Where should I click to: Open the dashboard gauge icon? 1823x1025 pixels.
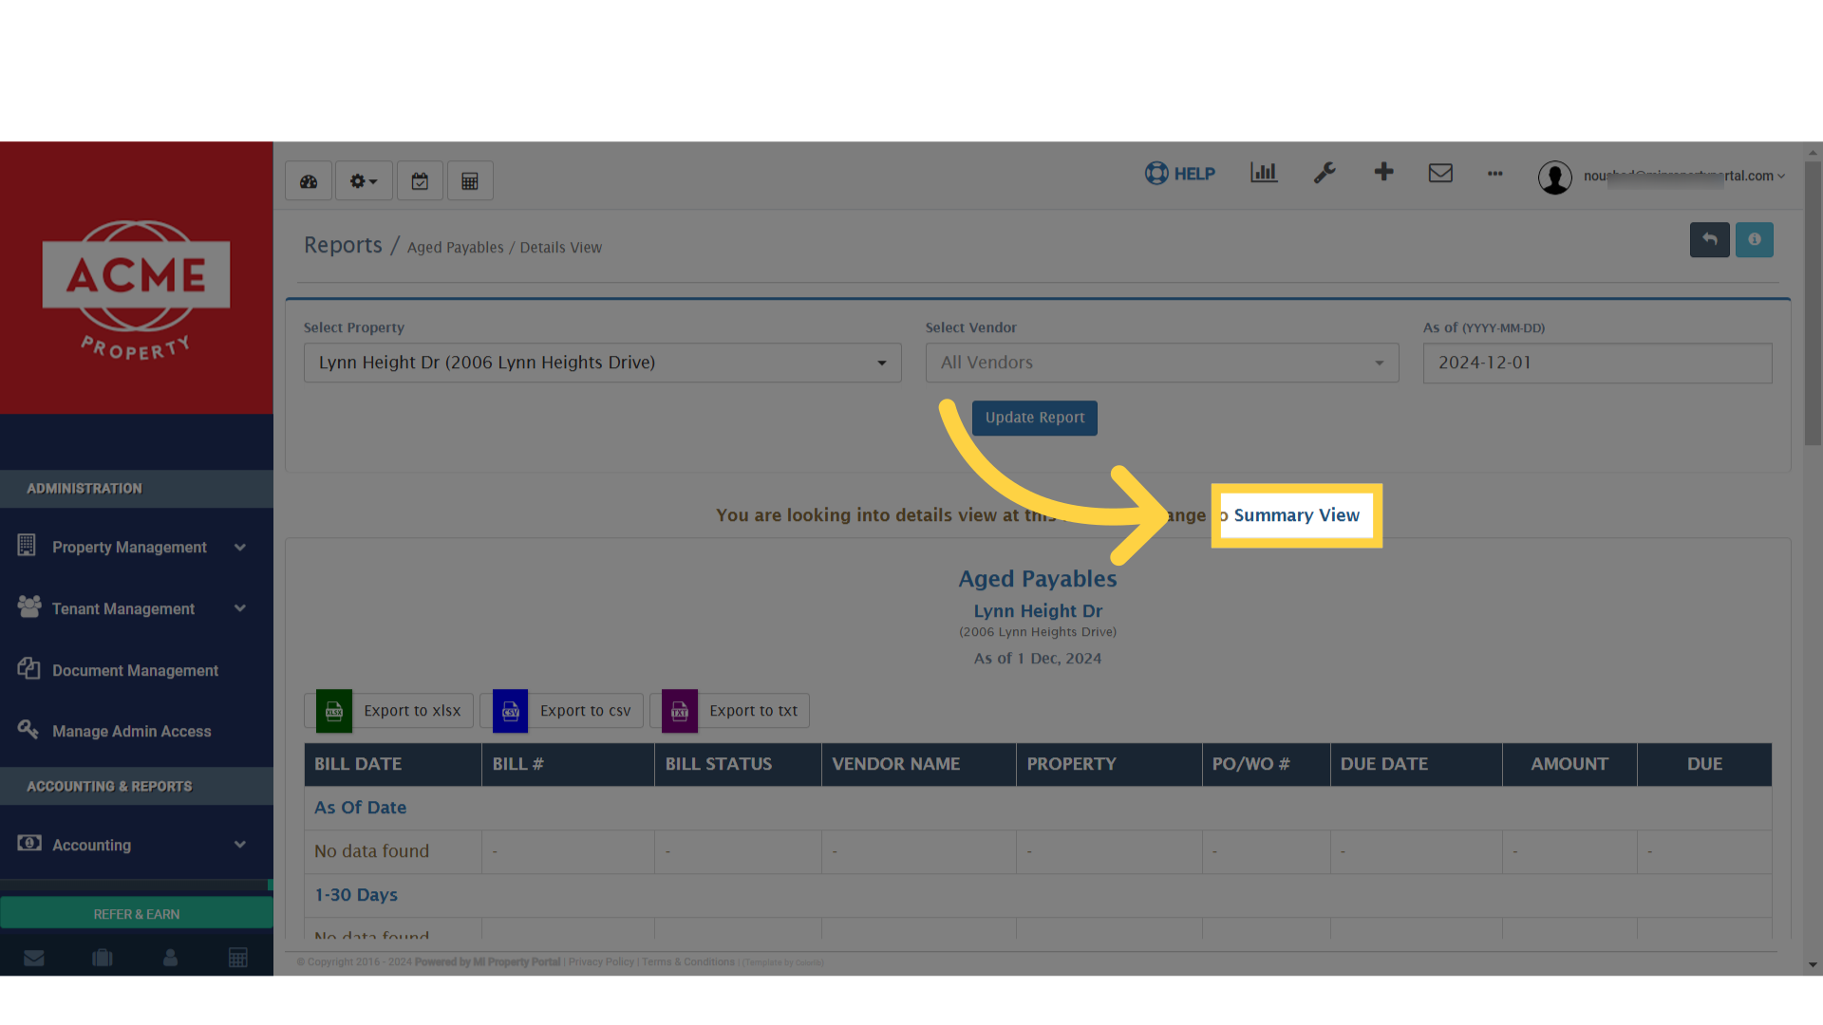[309, 181]
